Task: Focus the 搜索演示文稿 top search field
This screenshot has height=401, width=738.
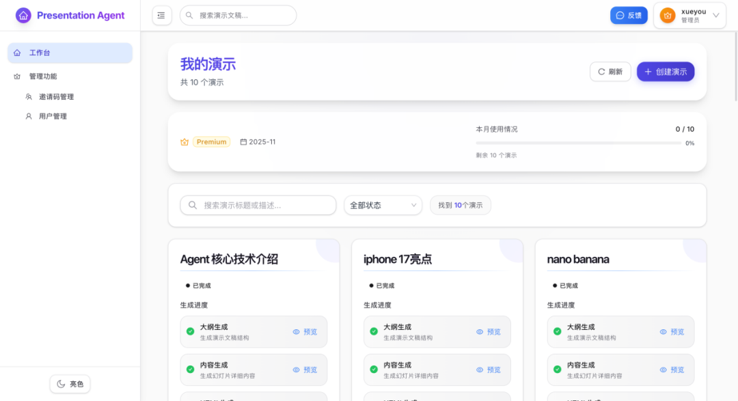Action: (x=238, y=16)
